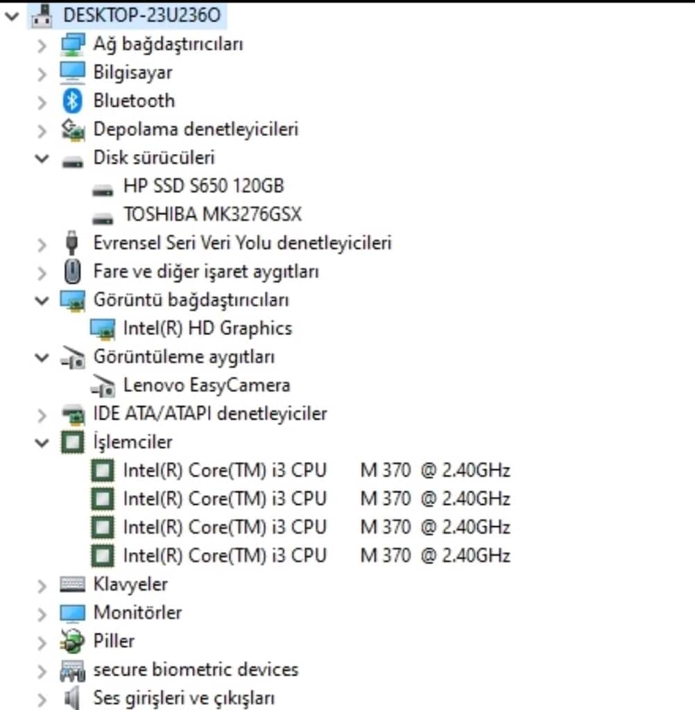Click the speaker icon for Ses girişleri
695x710 pixels.
pyautogui.click(x=71, y=698)
